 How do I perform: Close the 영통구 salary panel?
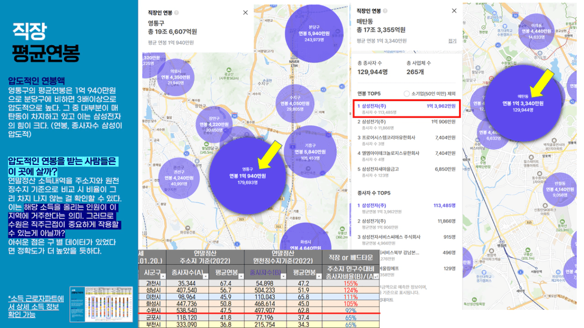[245, 12]
